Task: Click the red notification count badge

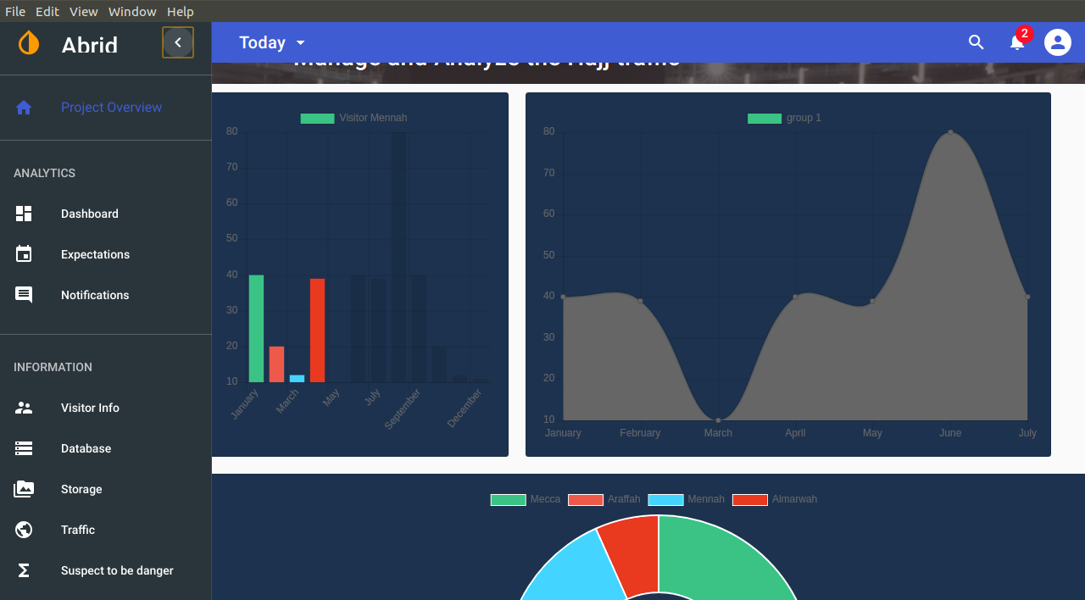Action: [1025, 34]
